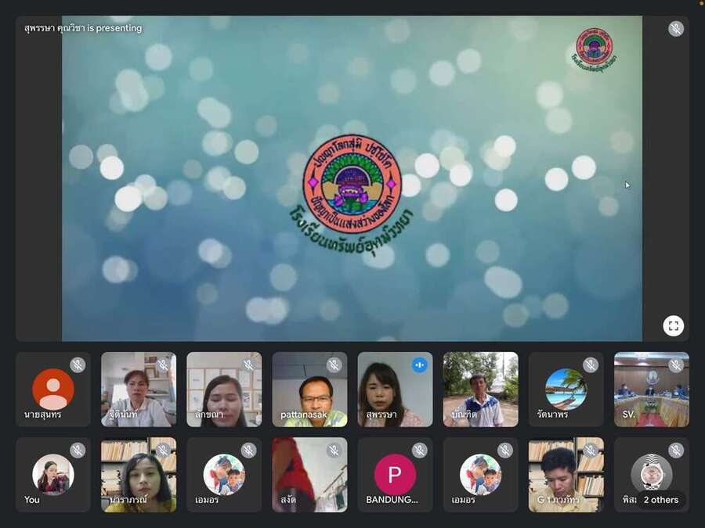705x528 pixels.
Task: Show the 2 others participants
Action: click(660, 500)
